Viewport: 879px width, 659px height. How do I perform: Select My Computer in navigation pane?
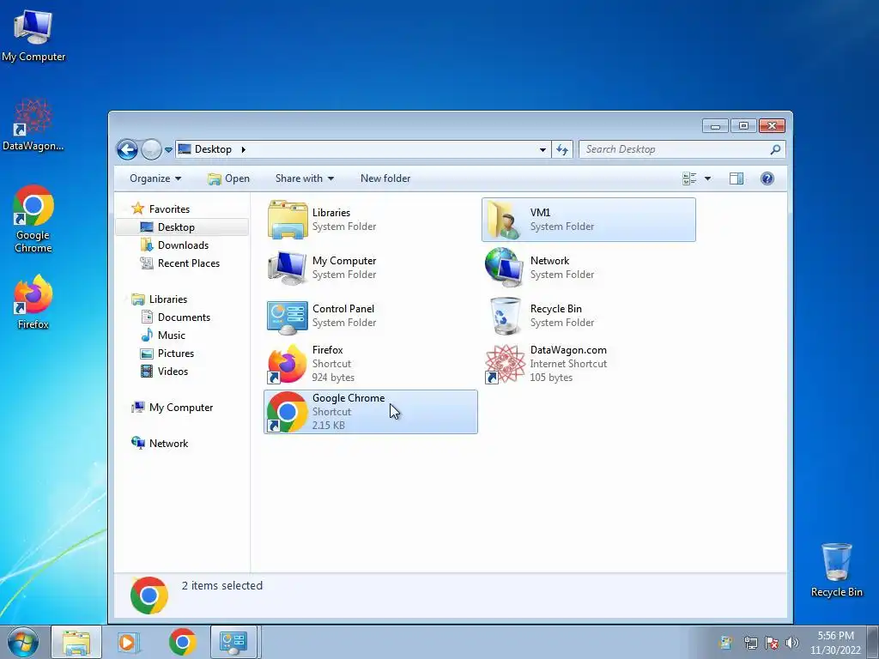[180, 408]
